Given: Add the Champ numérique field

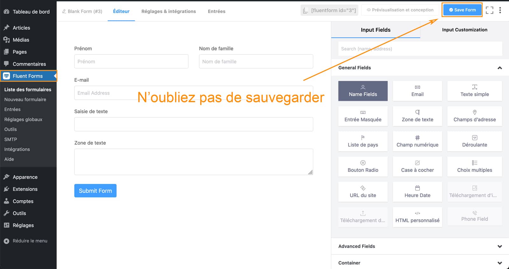Looking at the screenshot, I should click(417, 141).
